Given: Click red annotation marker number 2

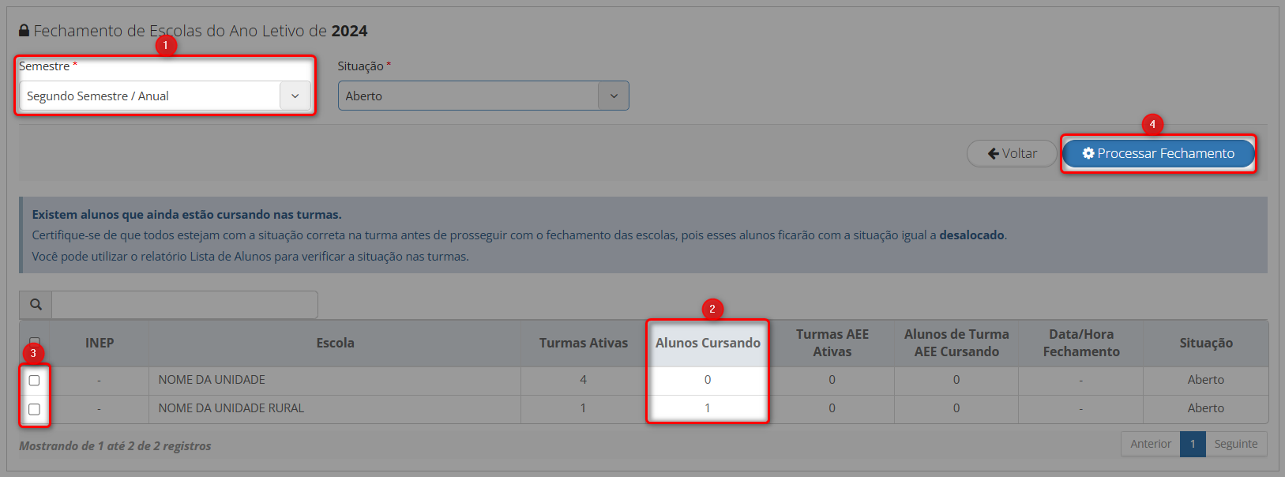Looking at the screenshot, I should 712,309.
